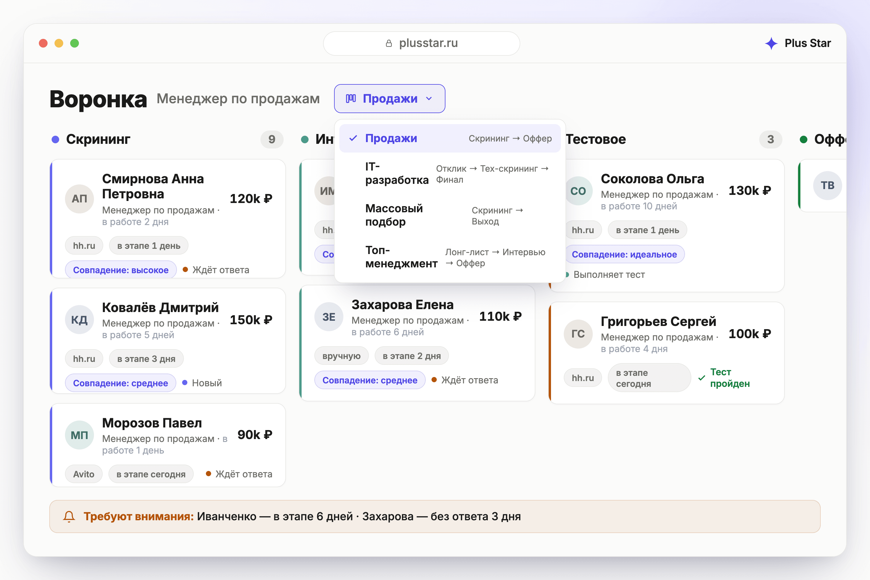
Task: Select Продажи option in dropdown menu
Action: tap(450, 138)
